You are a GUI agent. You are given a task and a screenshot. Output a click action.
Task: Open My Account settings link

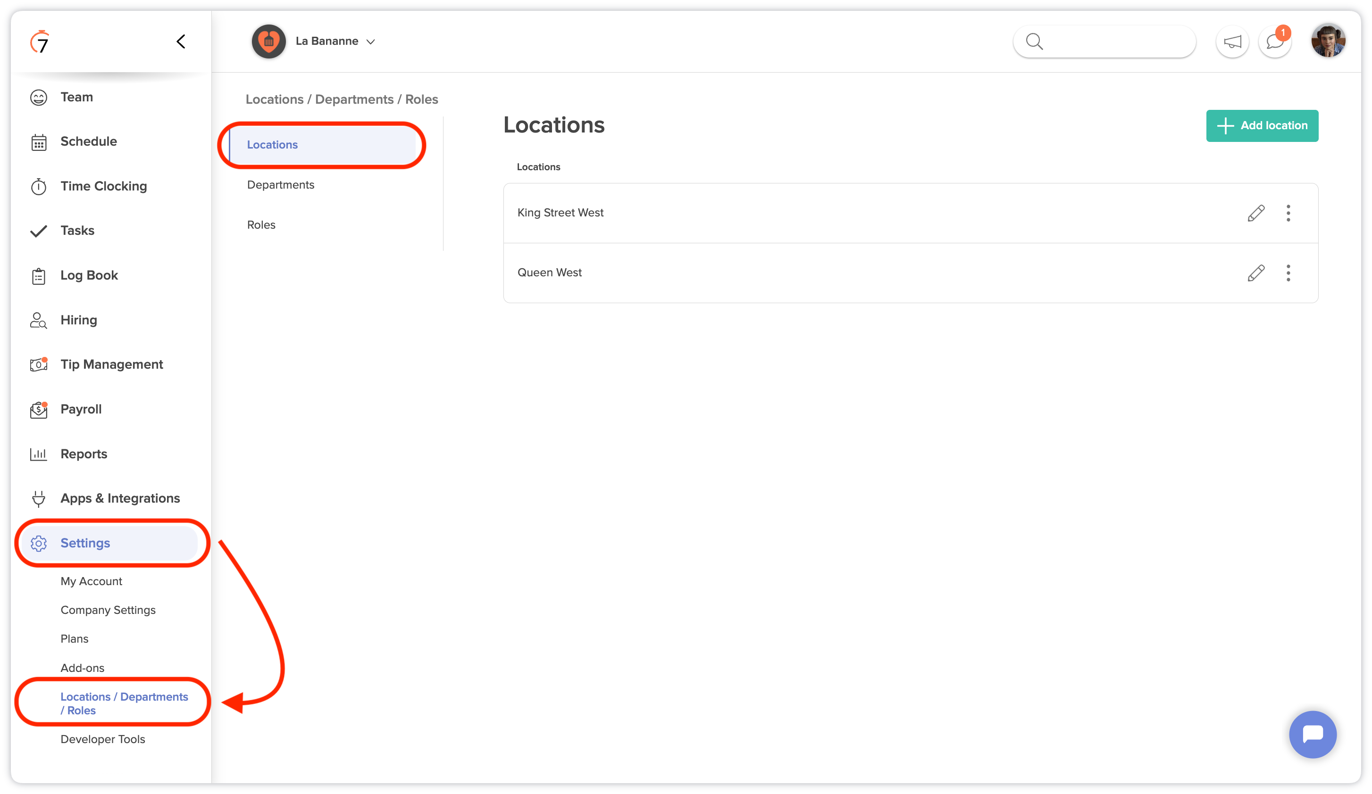(x=91, y=581)
